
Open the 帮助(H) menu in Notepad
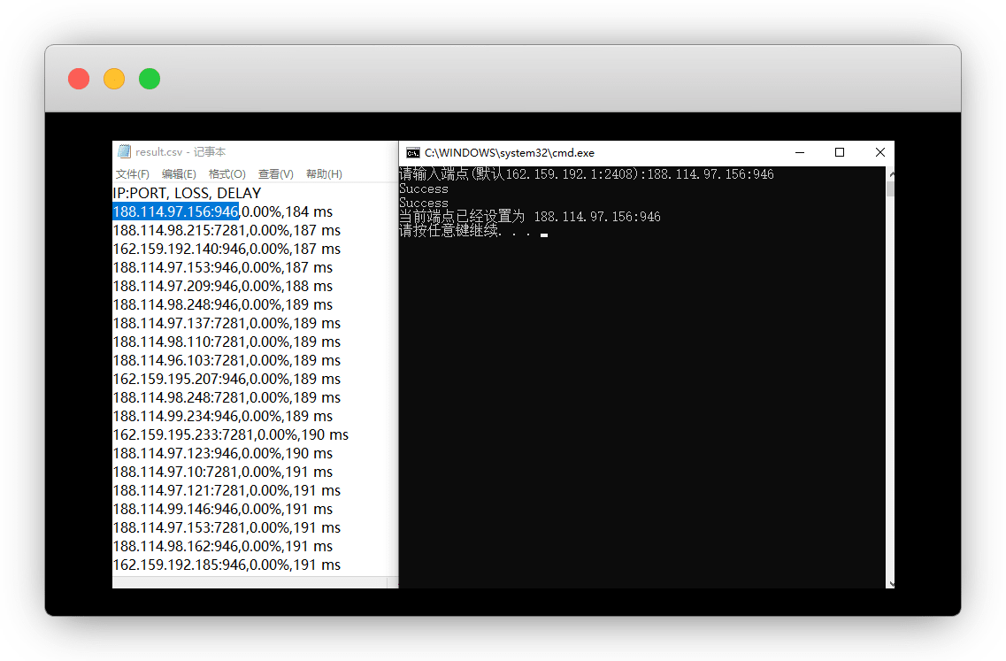coord(323,174)
